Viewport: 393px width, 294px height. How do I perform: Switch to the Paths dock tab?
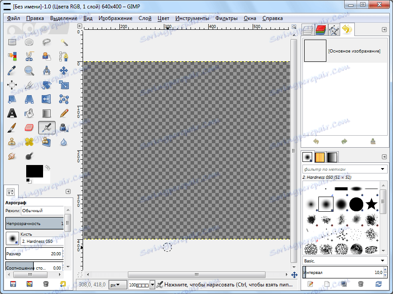333,30
